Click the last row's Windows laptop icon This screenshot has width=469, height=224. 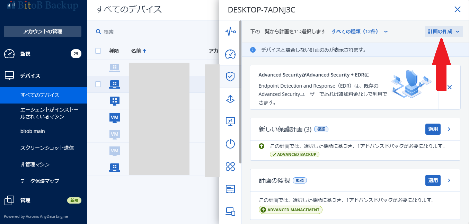pyautogui.click(x=115, y=168)
